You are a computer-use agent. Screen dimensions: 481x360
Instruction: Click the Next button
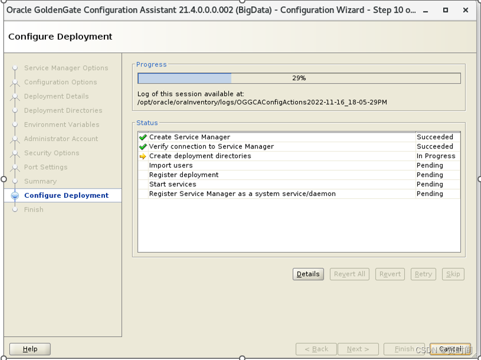tap(358, 349)
